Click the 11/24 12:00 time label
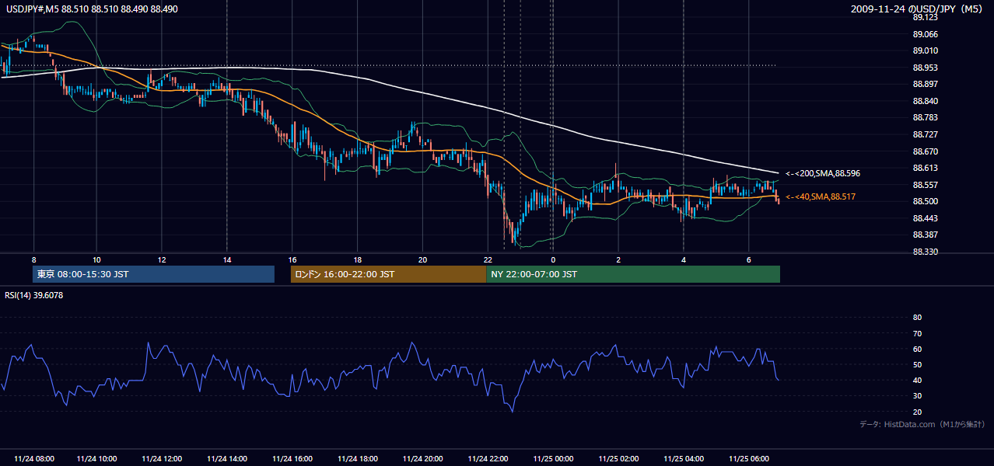 click(162, 458)
